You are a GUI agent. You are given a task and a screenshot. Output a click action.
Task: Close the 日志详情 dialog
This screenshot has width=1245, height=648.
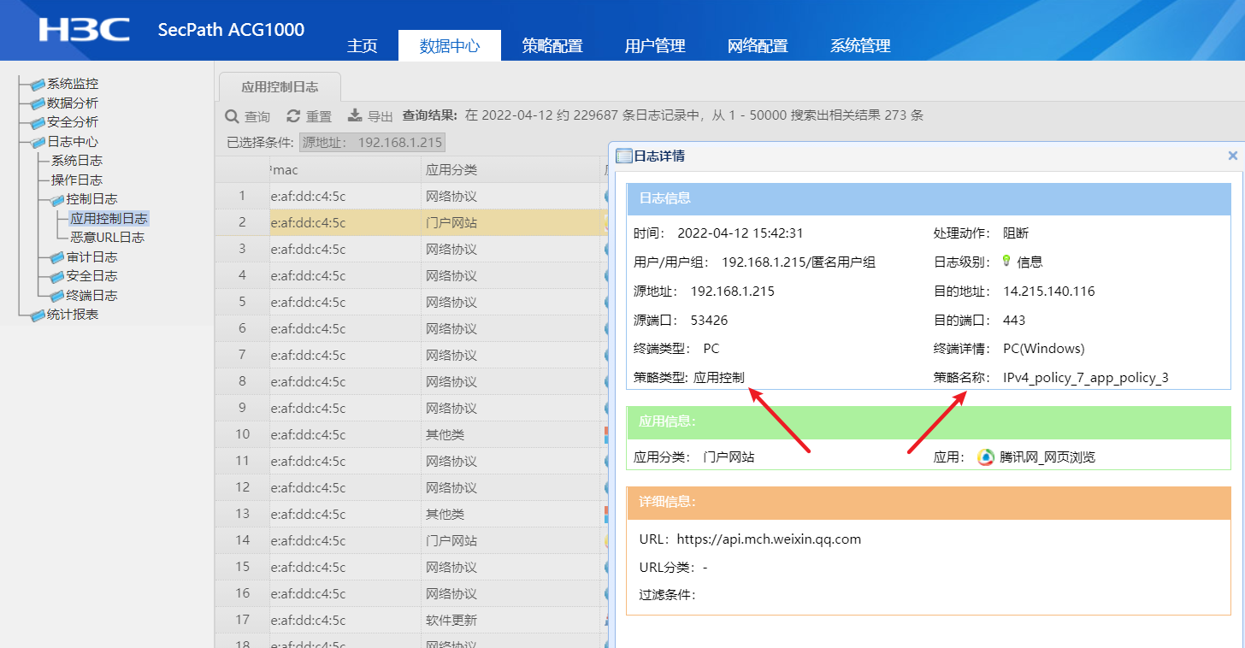coord(1232,156)
